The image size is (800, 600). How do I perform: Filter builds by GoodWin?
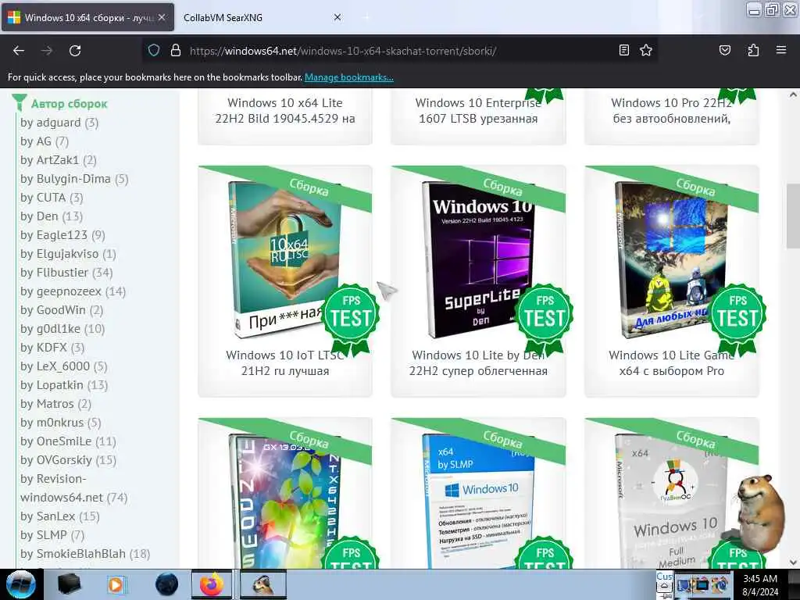tap(62, 310)
